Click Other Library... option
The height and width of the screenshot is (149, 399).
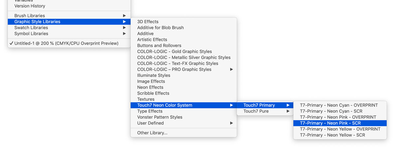184,133
